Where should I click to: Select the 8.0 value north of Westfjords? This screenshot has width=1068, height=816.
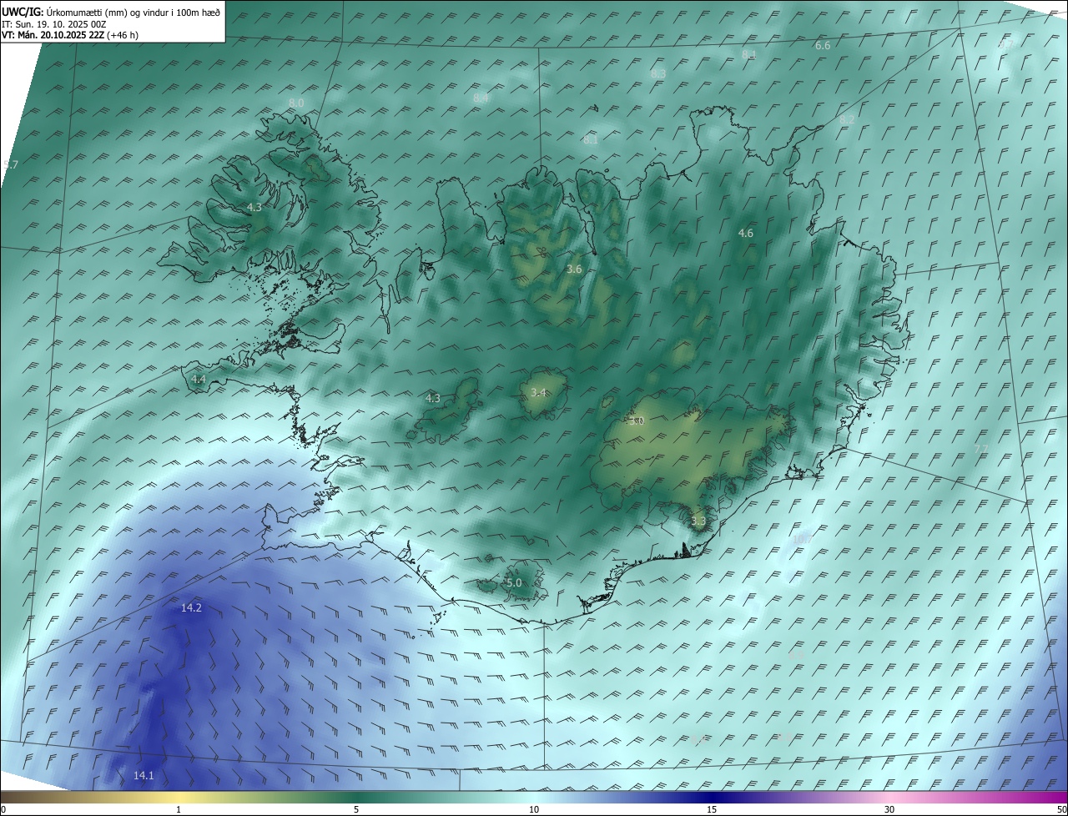click(296, 103)
